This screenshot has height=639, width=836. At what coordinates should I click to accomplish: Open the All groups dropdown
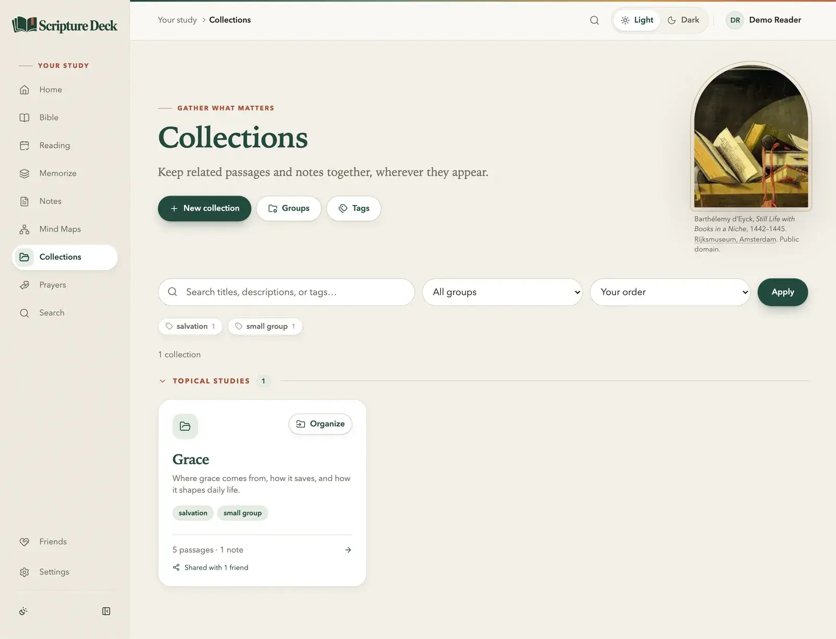tap(502, 292)
